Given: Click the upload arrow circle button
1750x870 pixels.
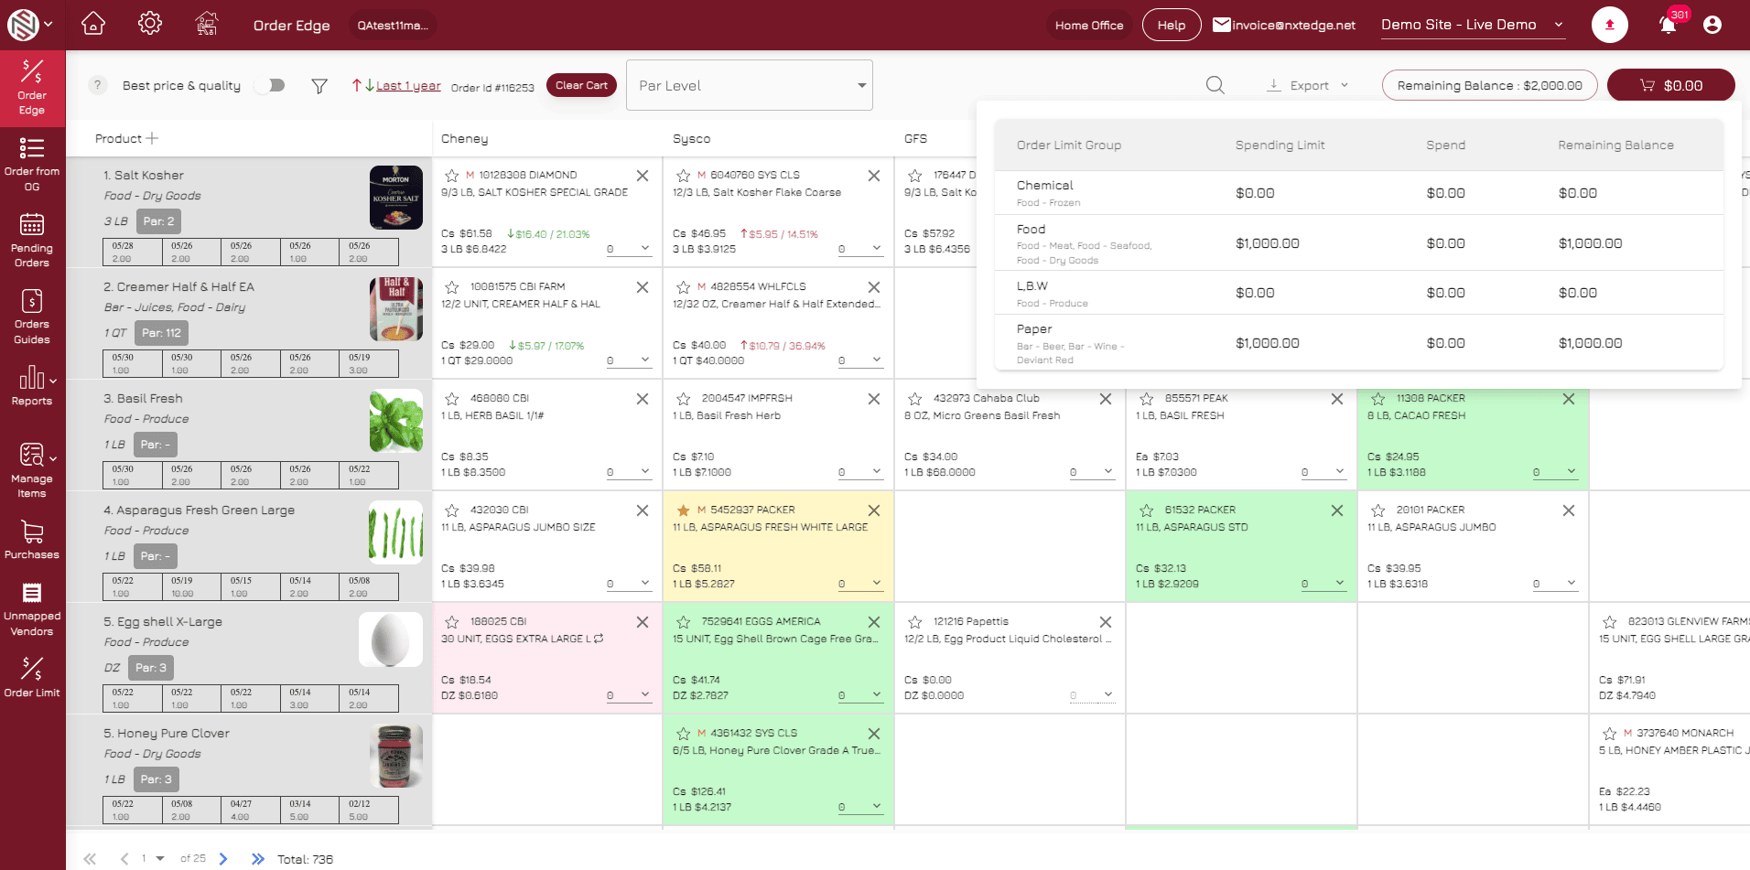Looking at the screenshot, I should point(1609,25).
